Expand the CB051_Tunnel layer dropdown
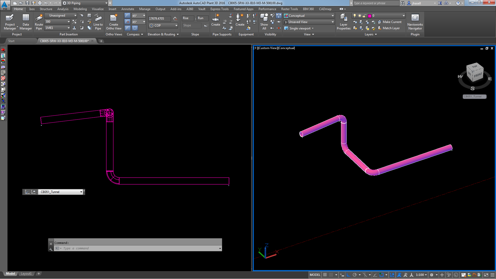Screen dimensions: 496x279 tap(81, 192)
